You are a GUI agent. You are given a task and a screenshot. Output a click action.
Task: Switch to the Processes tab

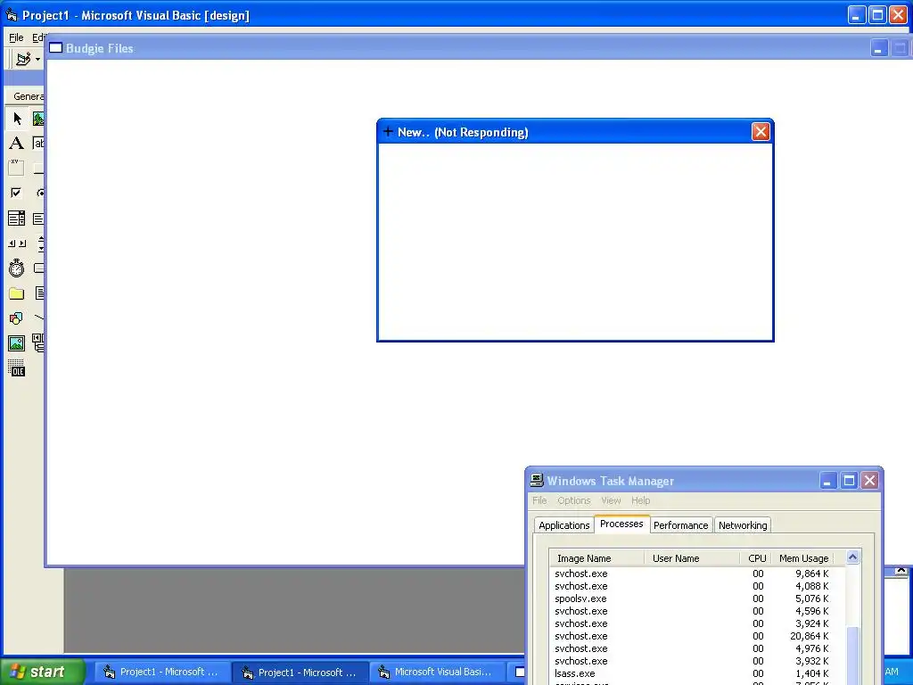click(x=621, y=524)
